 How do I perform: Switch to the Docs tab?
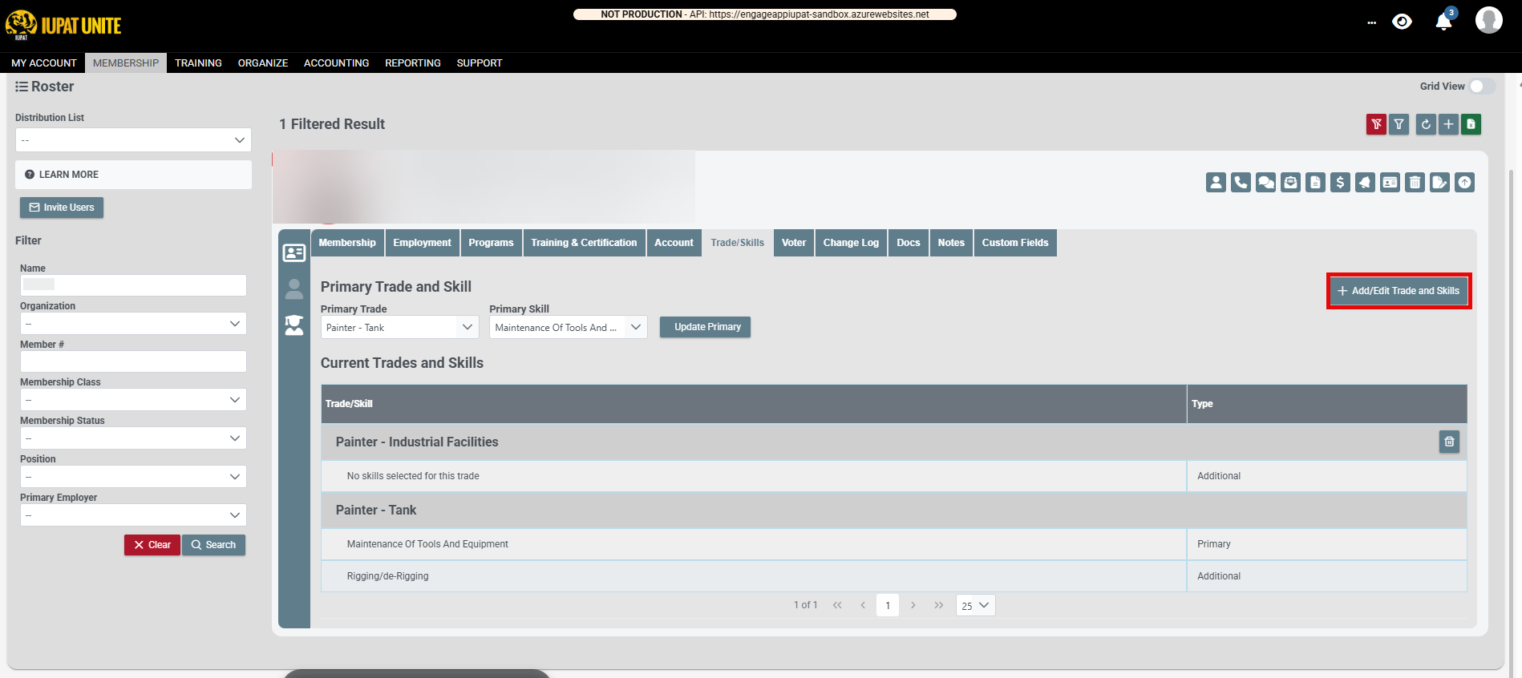coord(909,243)
